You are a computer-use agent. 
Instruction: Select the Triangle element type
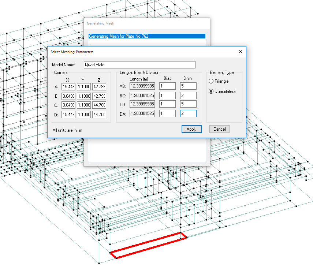click(x=211, y=81)
